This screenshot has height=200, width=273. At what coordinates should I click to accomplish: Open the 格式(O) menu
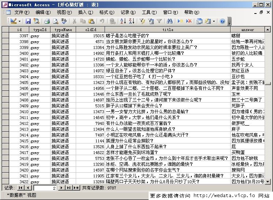pyautogui.click(x=107, y=12)
